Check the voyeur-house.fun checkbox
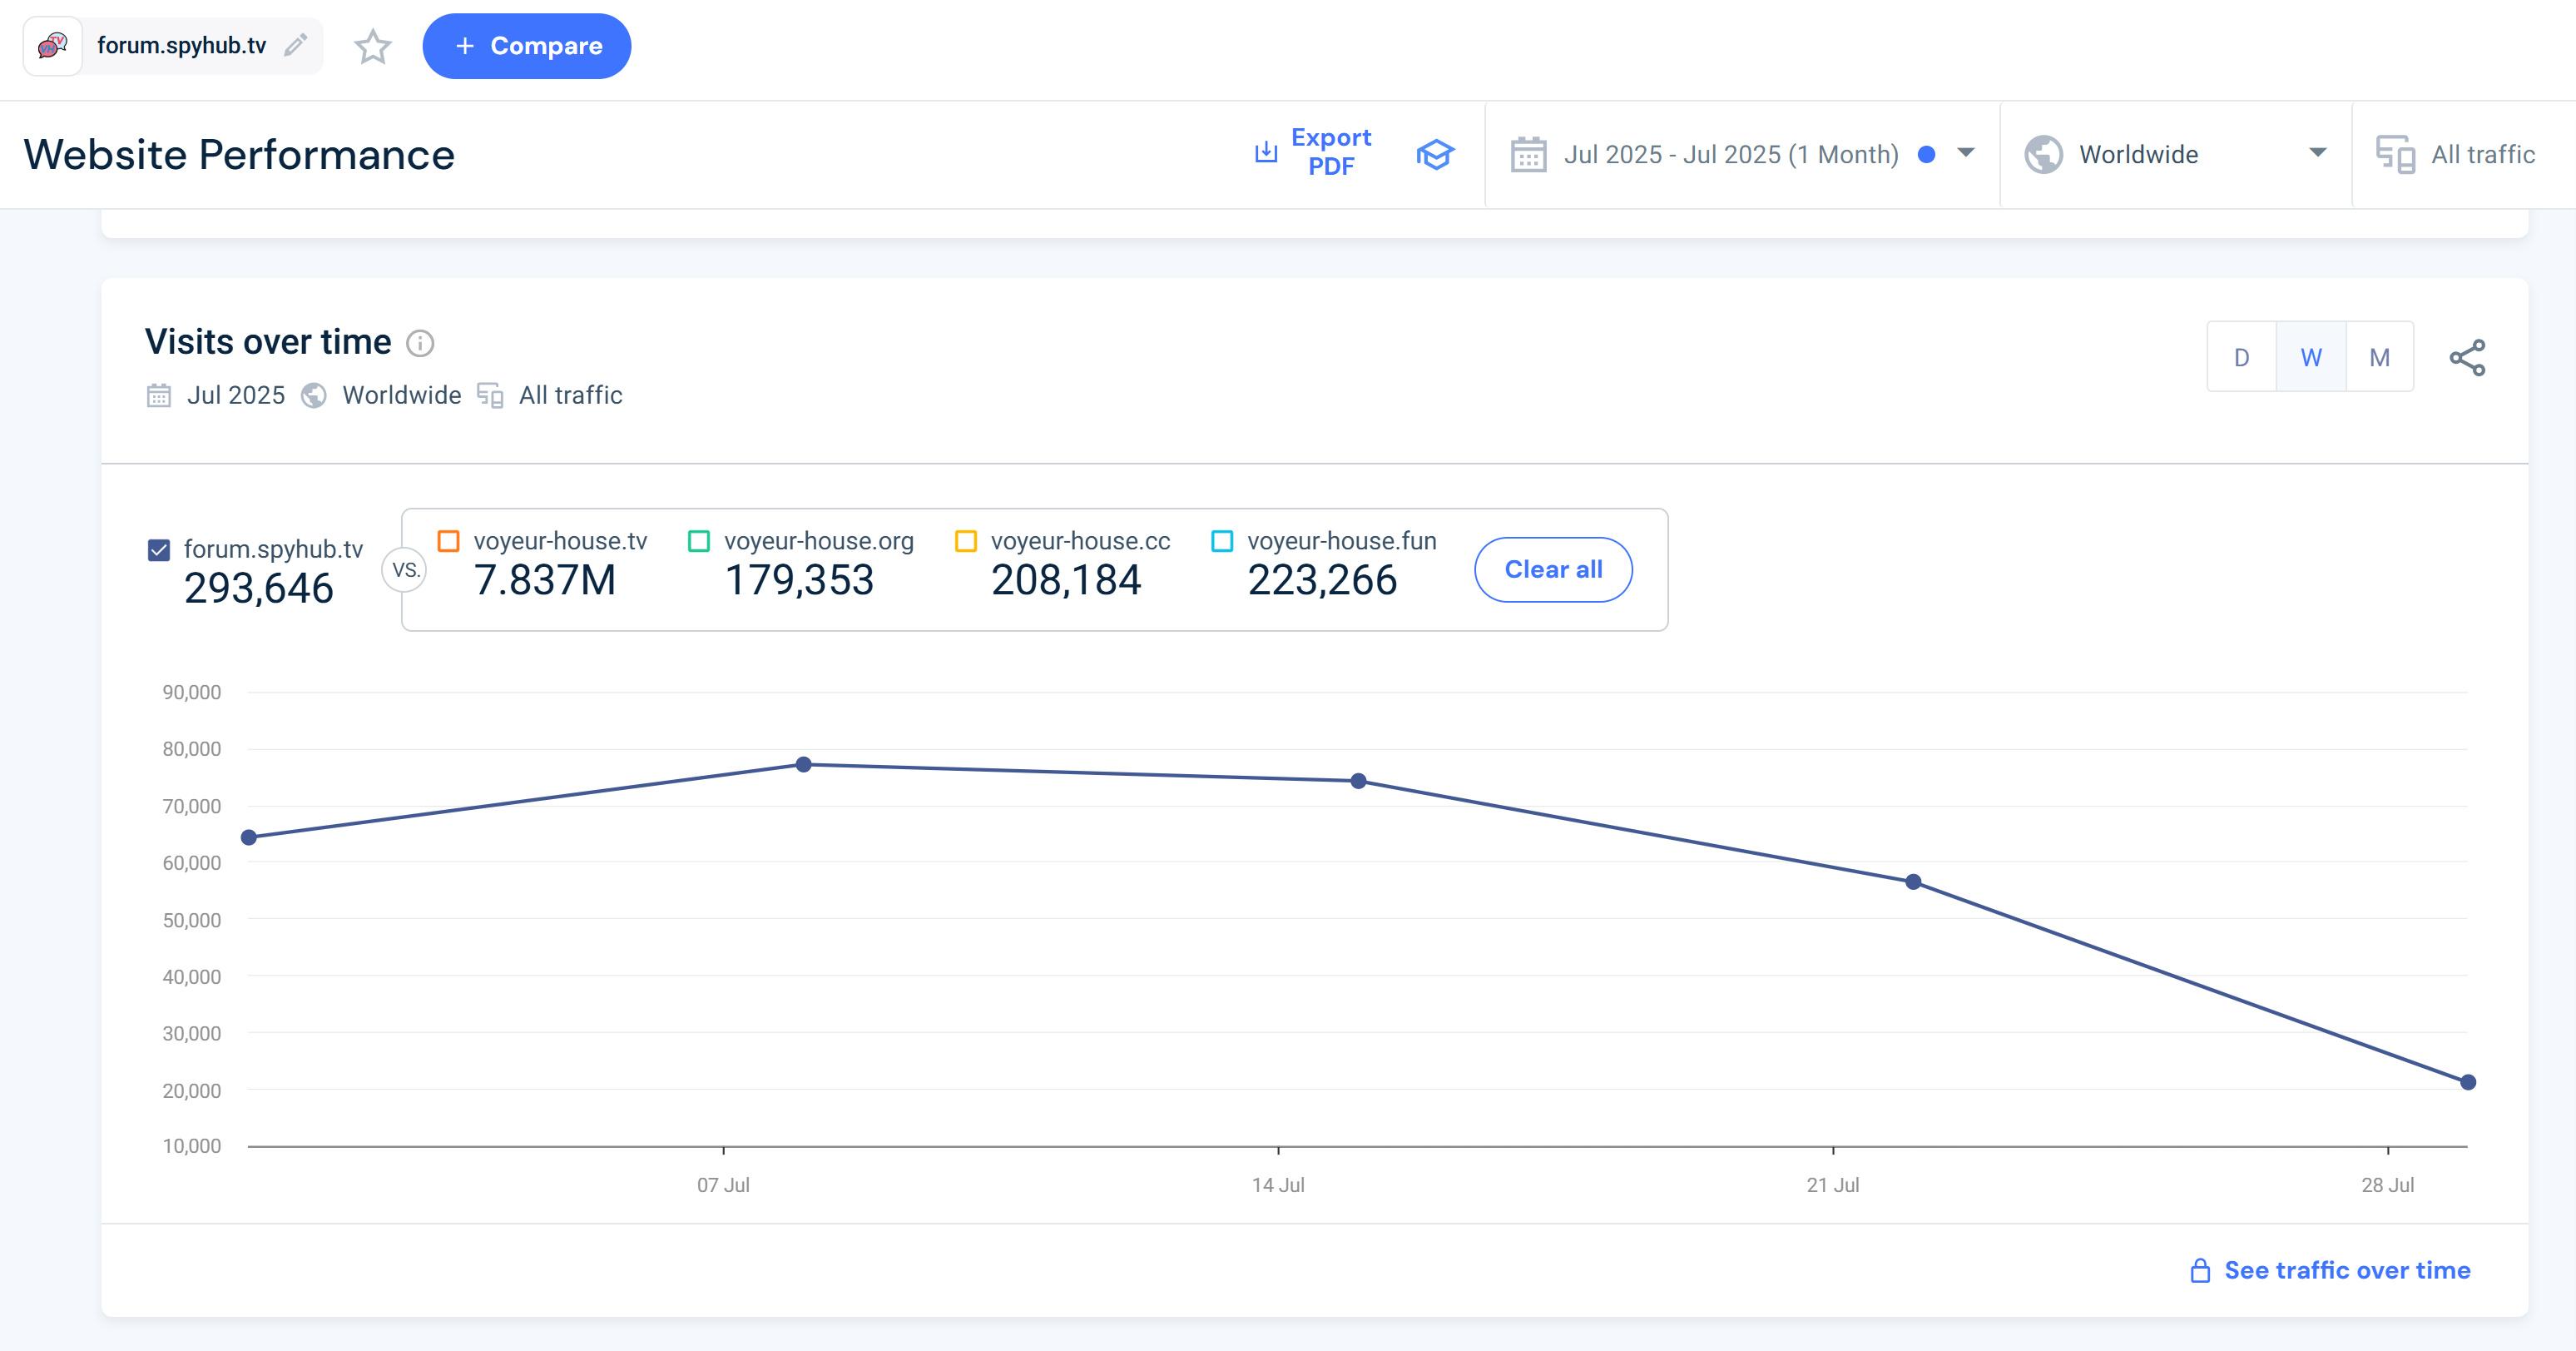This screenshot has width=2576, height=1351. [x=1222, y=541]
